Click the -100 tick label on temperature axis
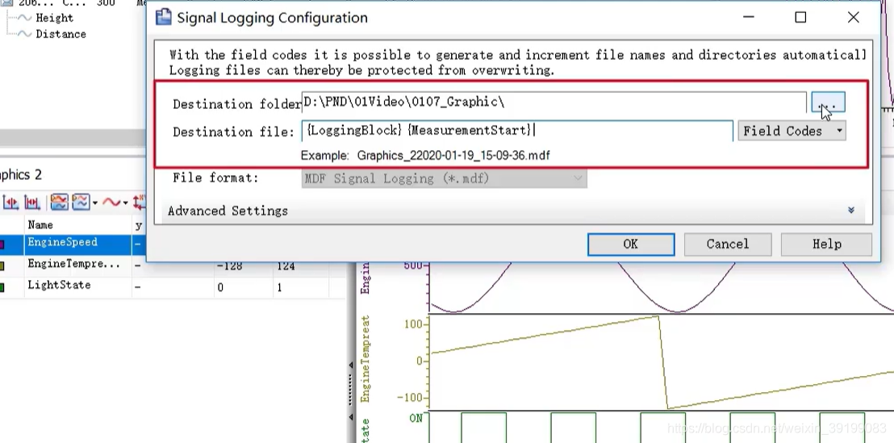 tap(411, 397)
